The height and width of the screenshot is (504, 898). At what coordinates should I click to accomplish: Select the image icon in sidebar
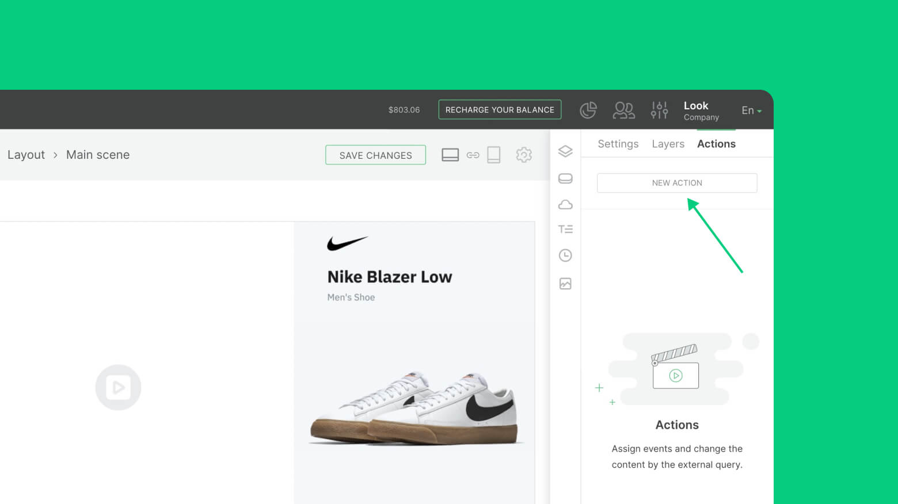point(565,284)
